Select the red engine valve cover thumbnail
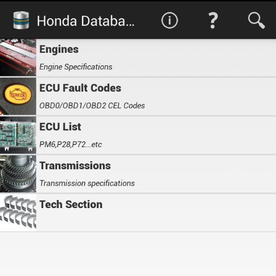 18,58
